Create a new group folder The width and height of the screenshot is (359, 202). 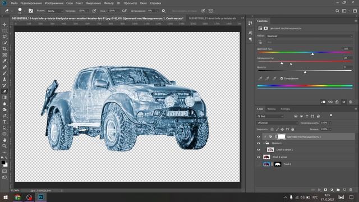[x=338, y=190]
